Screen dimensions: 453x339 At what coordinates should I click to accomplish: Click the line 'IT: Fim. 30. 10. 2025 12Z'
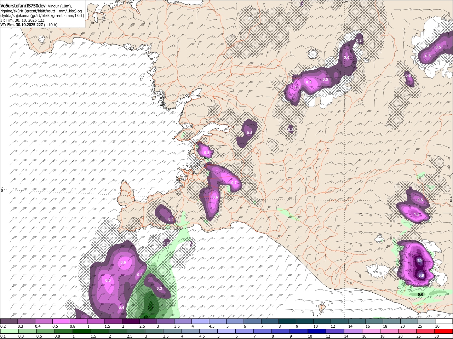(x=22, y=20)
